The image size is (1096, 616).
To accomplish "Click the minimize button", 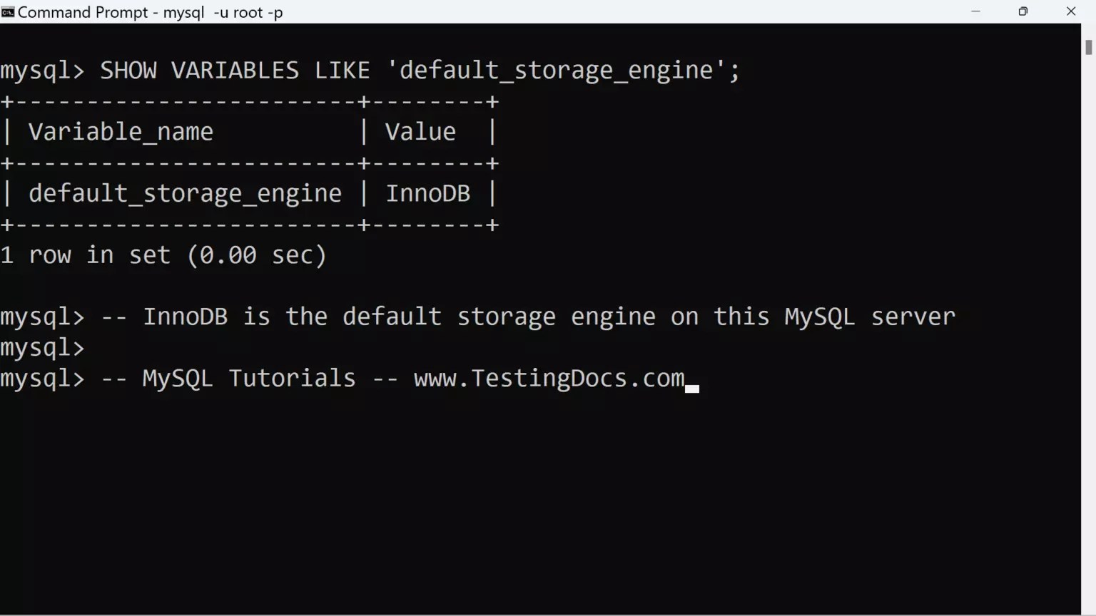I will click(x=976, y=11).
